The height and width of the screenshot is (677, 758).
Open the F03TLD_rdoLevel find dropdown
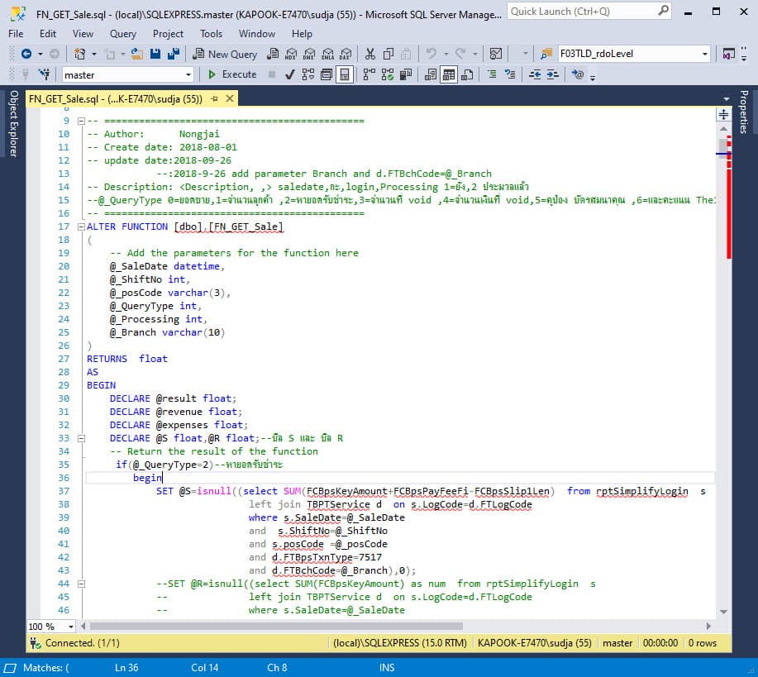[705, 55]
